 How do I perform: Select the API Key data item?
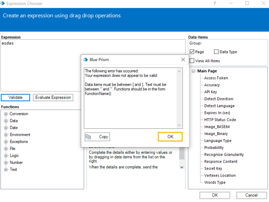[211, 92]
